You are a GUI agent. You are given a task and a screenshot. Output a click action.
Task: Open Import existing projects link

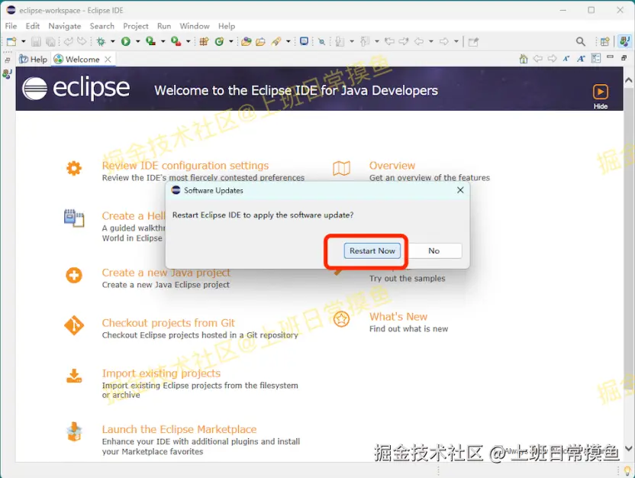[161, 373]
